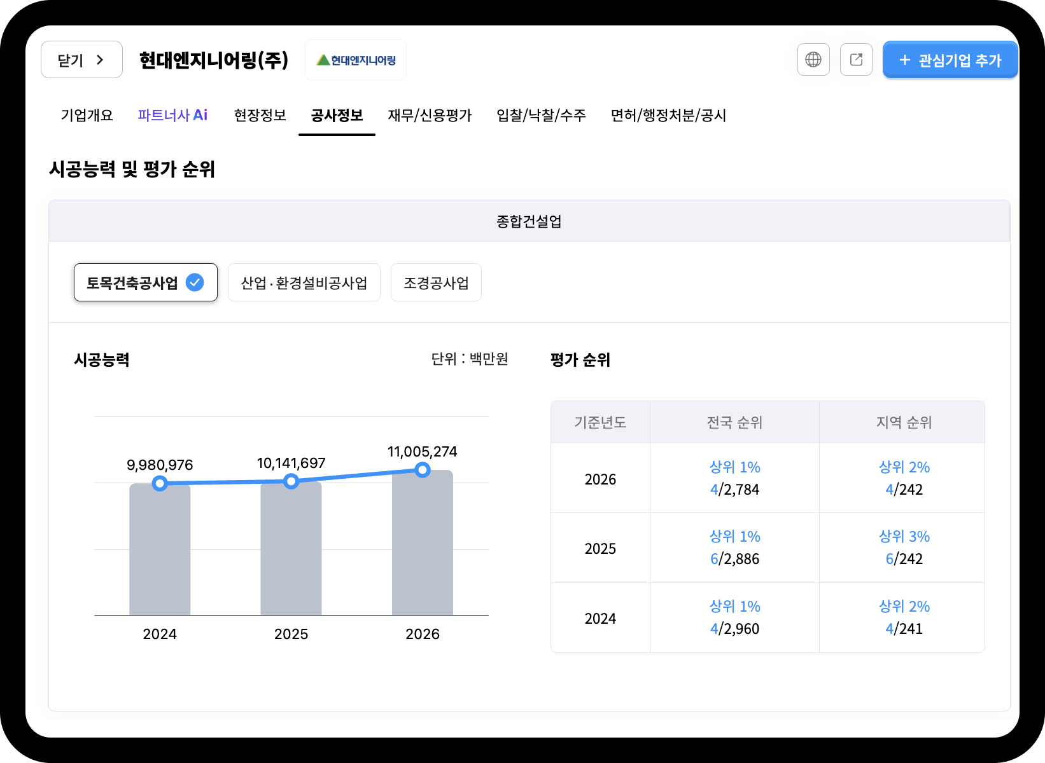This screenshot has width=1045, height=763.
Task: Click the 2025 row year cell
Action: point(600,548)
